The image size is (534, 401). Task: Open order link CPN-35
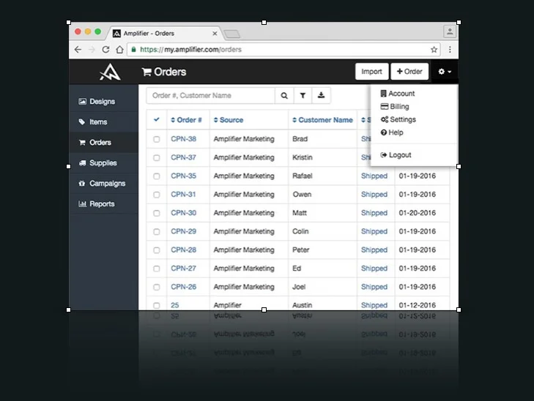tap(184, 176)
